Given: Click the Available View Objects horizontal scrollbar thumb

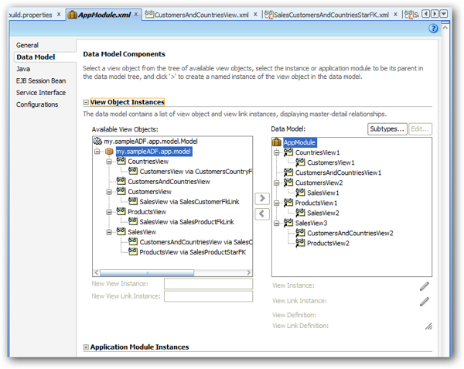Looking at the screenshot, I should click(x=147, y=272).
